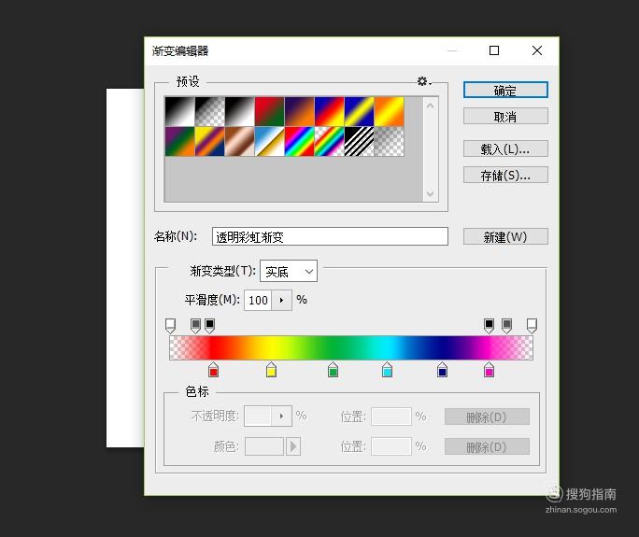Image resolution: width=639 pixels, height=537 pixels.
Task: Select the green color stop
Action: click(x=333, y=370)
